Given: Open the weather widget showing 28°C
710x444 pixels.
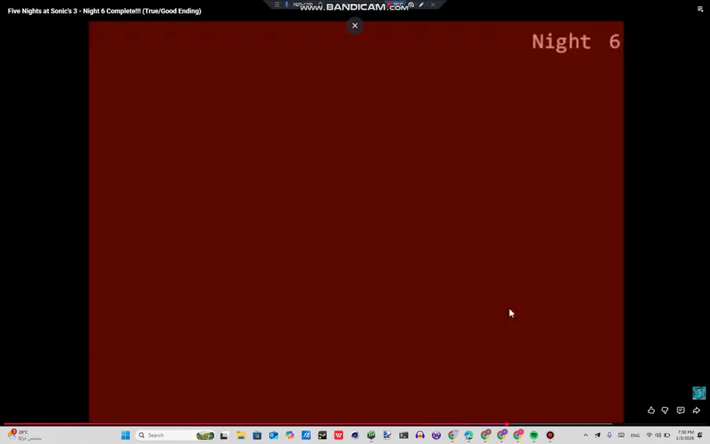Looking at the screenshot, I should (x=25, y=435).
